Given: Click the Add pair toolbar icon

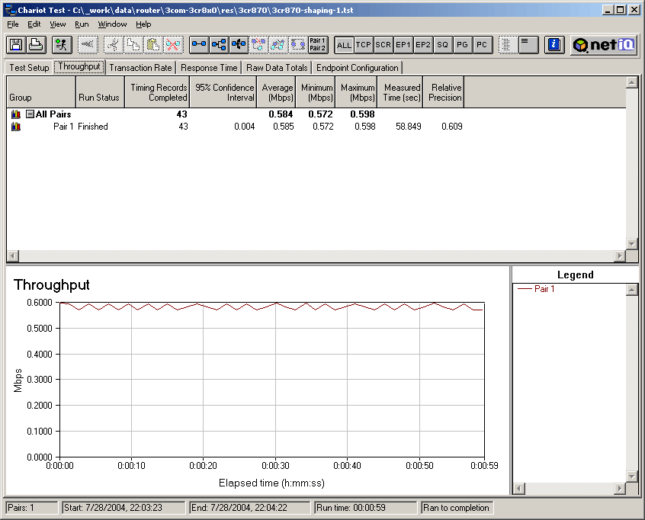Looking at the screenshot, I should 199,45.
